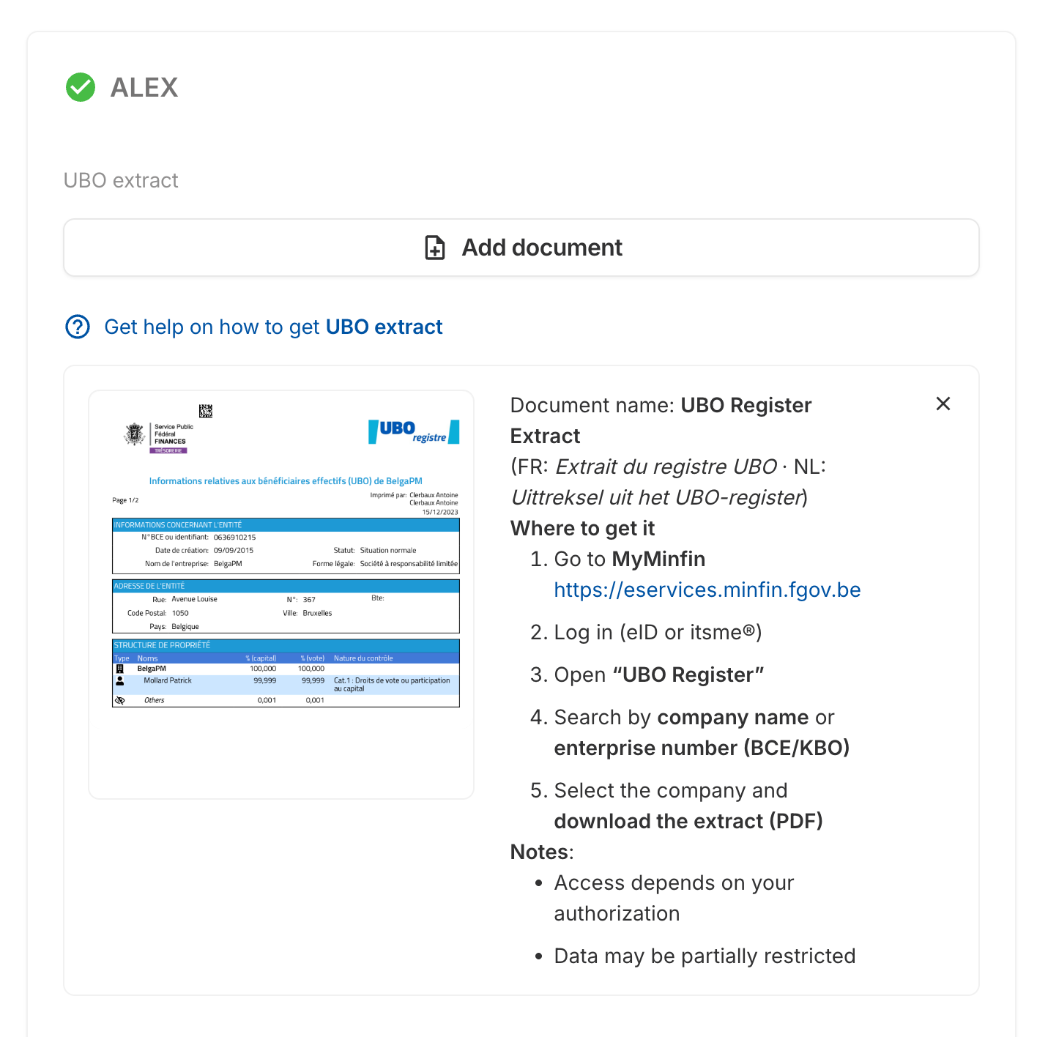Image resolution: width=1037 pixels, height=1037 pixels.
Task: Click the STRUCTURE DE PROPRIÉTÉ header in document
Action: pos(286,645)
